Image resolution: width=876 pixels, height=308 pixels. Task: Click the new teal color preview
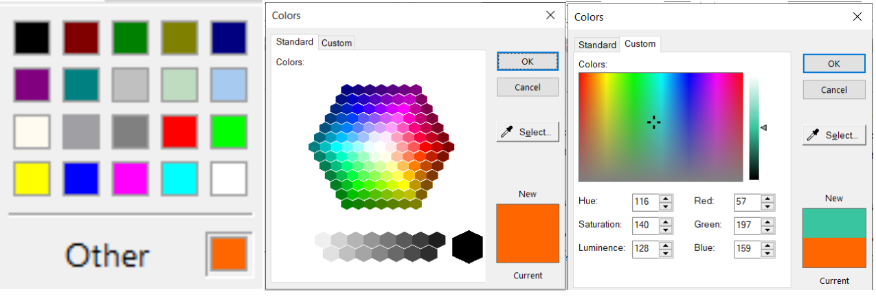pyautogui.click(x=834, y=223)
